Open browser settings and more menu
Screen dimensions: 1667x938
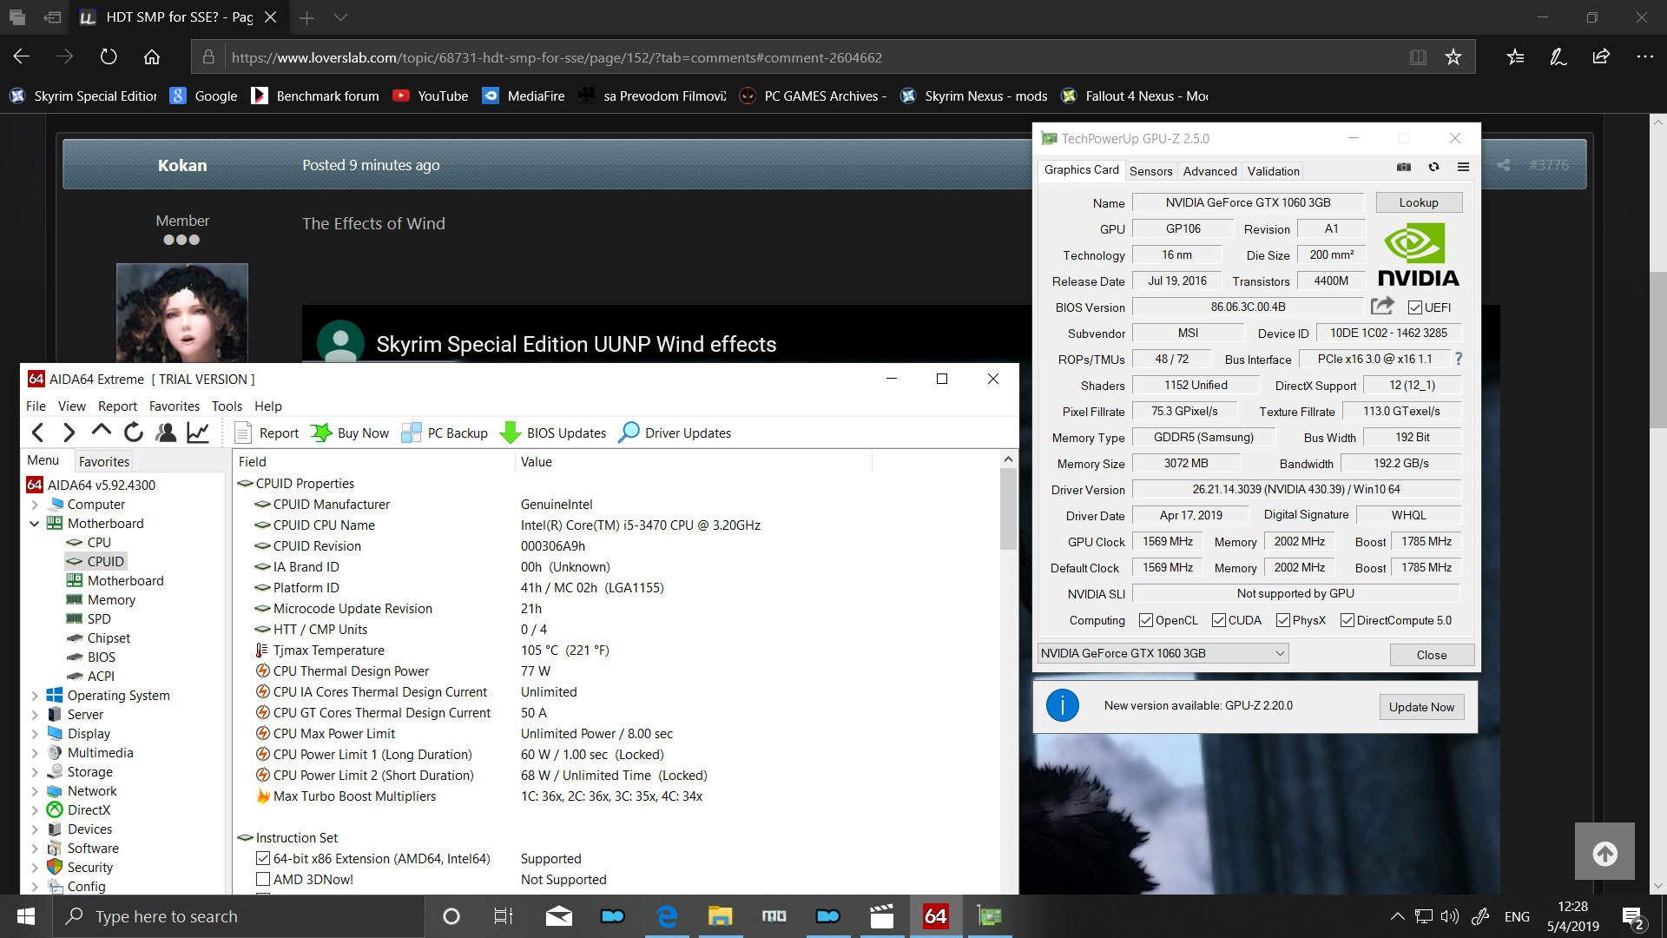coord(1644,57)
